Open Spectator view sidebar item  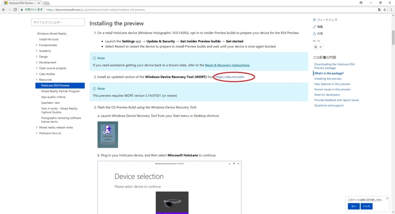[51, 103]
